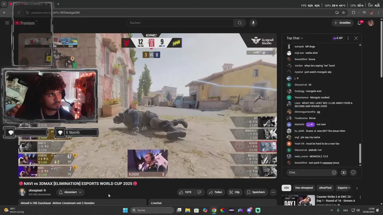383x215 pixels.
Task: Open the media control icon in the toolbar
Action: 364,13
